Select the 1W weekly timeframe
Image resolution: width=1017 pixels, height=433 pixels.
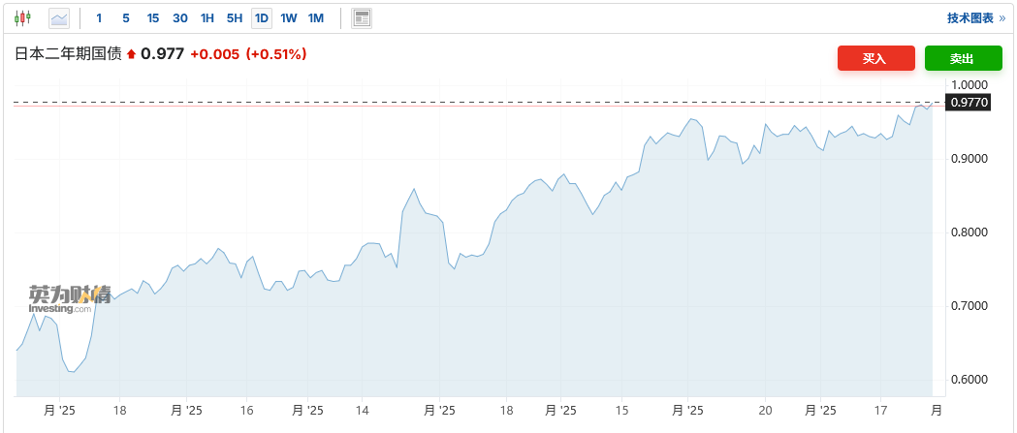pyautogui.click(x=289, y=18)
